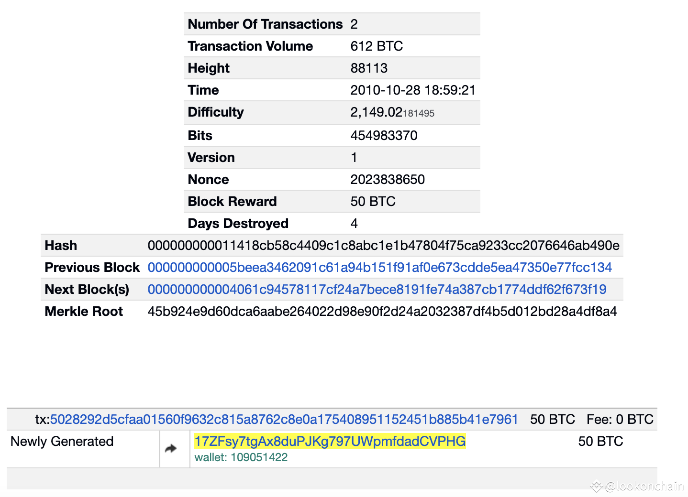The height and width of the screenshot is (497, 688).
Task: Click the Nonce value 2023838650
Action: point(388,179)
